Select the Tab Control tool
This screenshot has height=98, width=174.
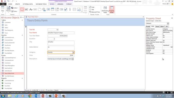[x=39, y=10]
